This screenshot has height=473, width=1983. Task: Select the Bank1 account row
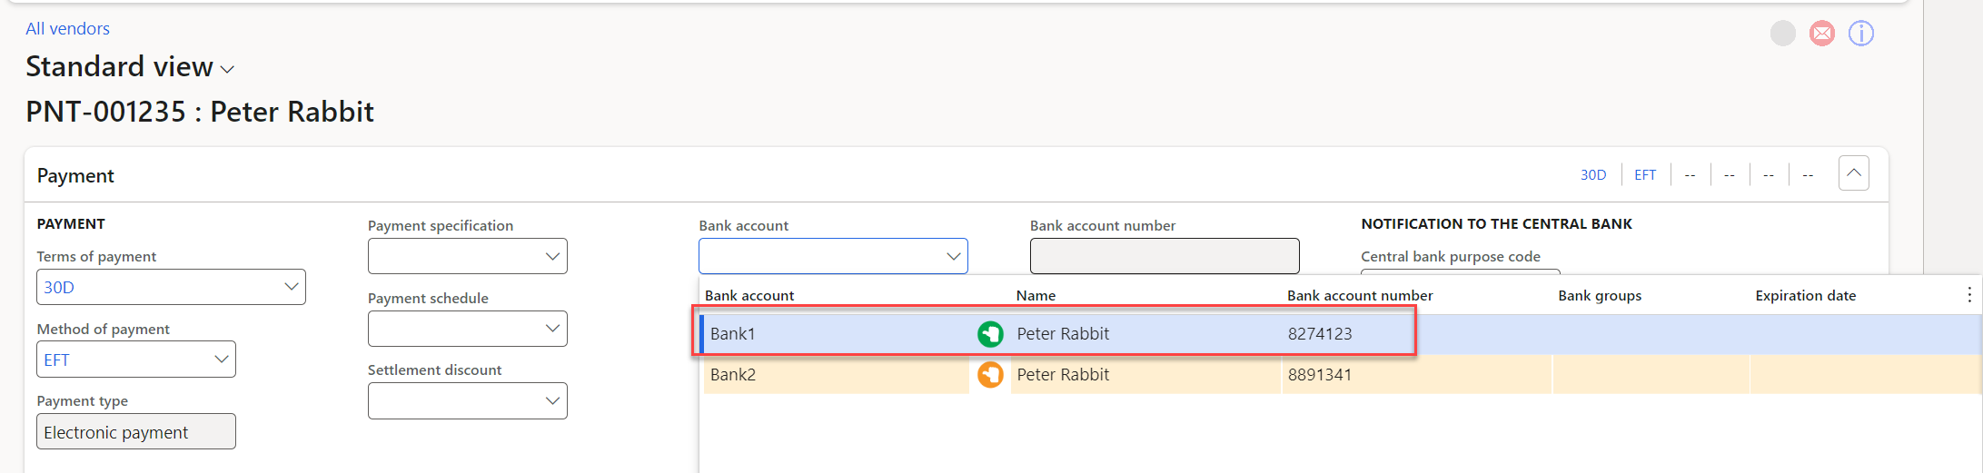(1341, 334)
